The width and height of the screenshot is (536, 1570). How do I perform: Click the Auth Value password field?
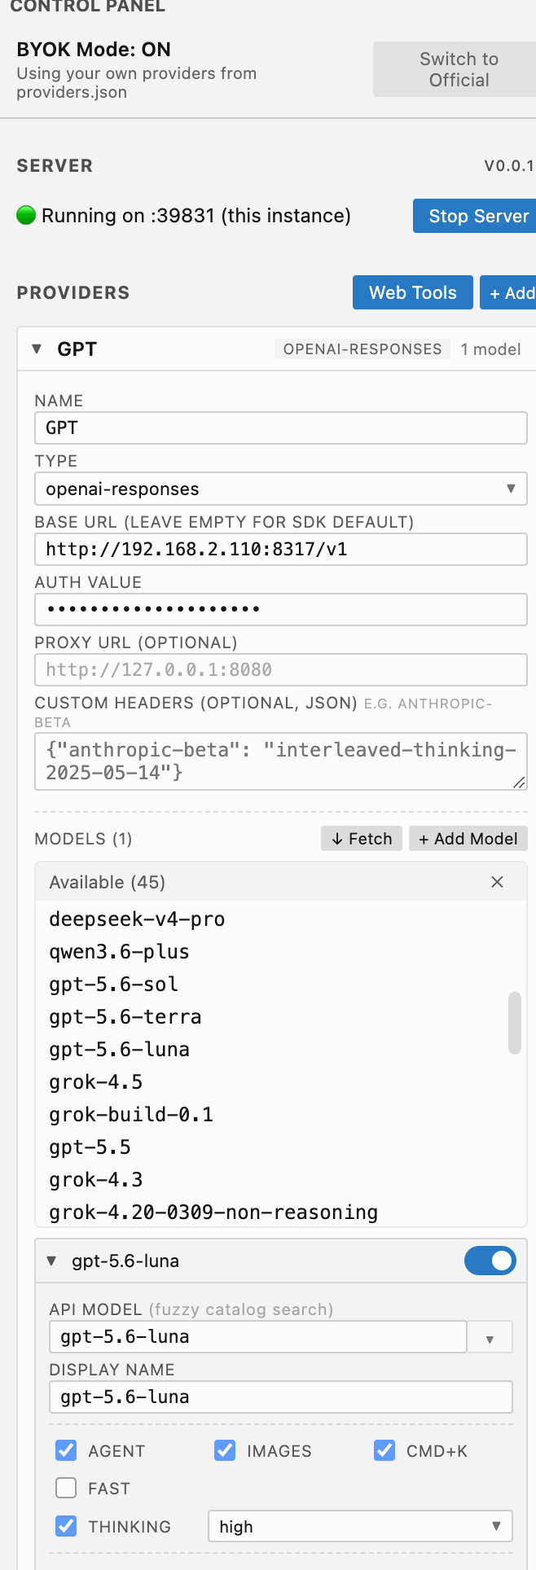pos(281,609)
